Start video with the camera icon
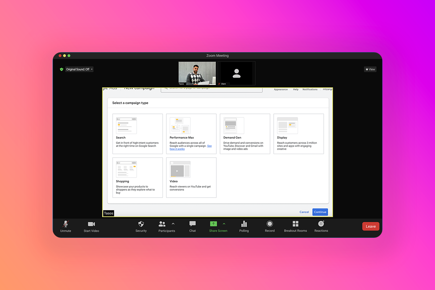 91,224
